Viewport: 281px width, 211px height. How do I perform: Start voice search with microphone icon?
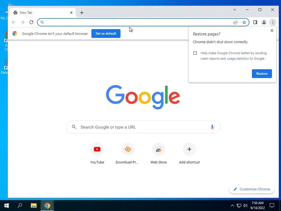point(212,127)
